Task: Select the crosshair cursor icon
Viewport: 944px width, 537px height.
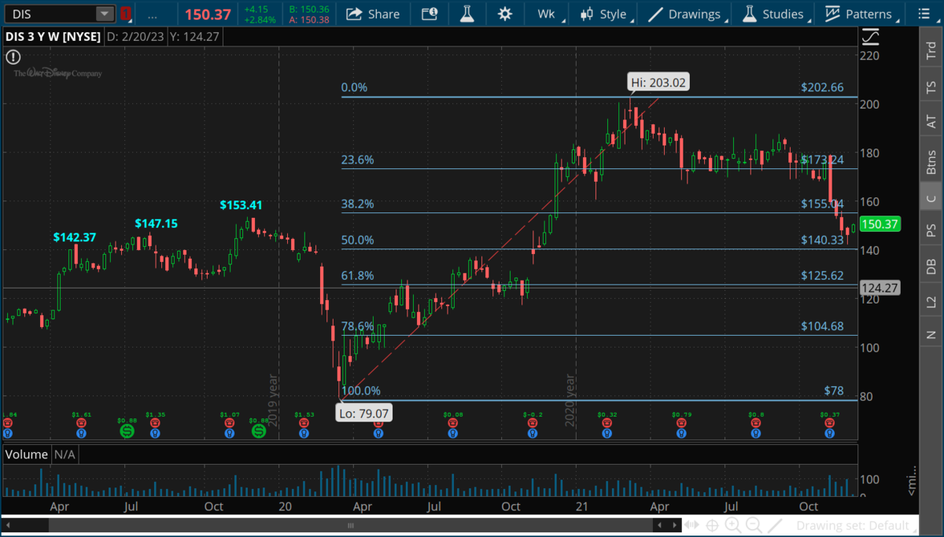Action: (x=713, y=525)
